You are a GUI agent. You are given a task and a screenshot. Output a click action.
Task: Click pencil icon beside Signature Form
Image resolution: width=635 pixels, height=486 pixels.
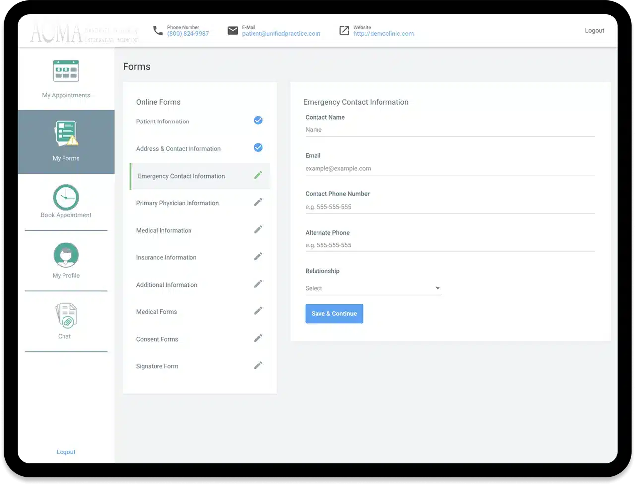(258, 365)
